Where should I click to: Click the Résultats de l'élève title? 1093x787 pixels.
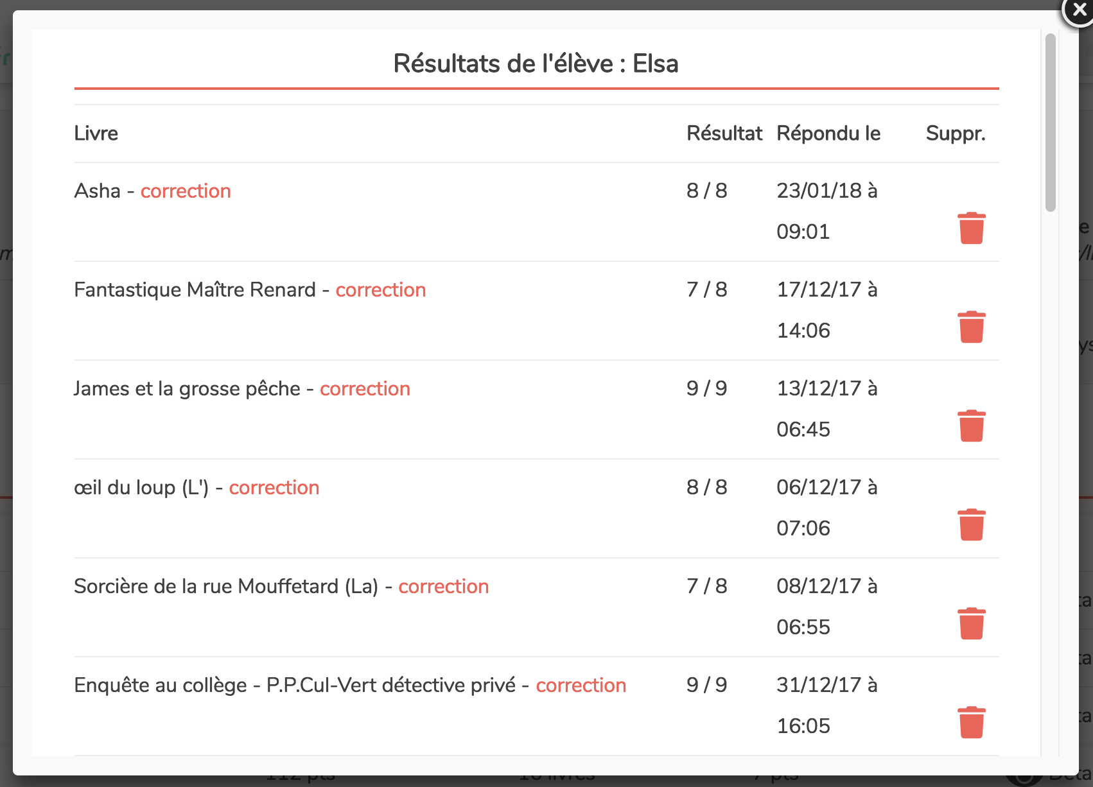[x=536, y=64]
